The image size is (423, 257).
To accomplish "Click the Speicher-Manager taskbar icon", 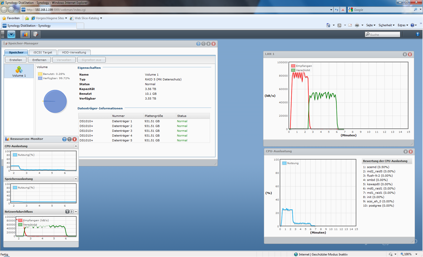I will [36, 34].
